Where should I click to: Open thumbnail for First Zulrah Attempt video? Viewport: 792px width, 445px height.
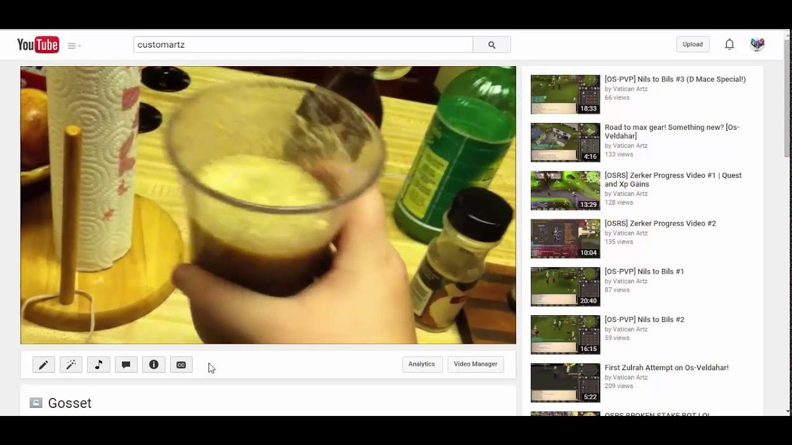tap(566, 383)
